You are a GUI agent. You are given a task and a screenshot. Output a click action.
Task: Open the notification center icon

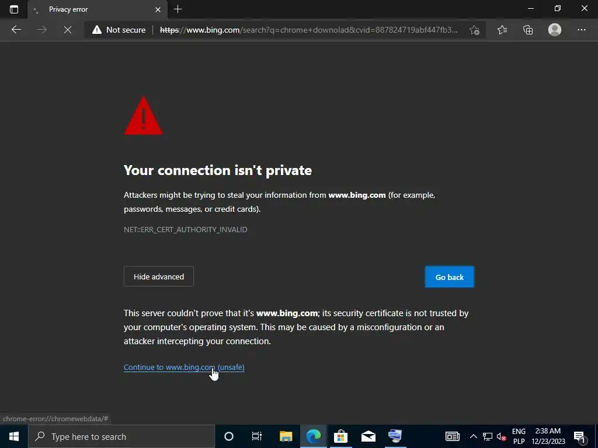(580, 436)
